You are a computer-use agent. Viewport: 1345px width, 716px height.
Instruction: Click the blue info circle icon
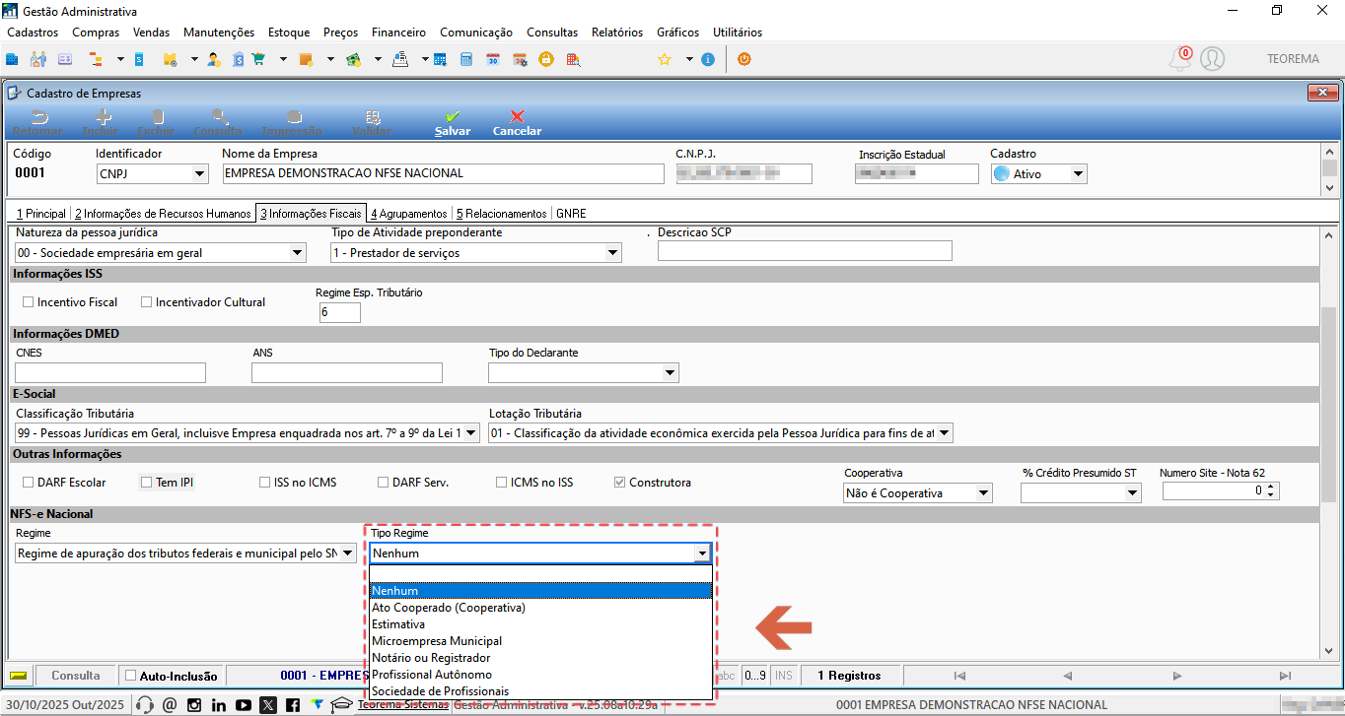(708, 59)
